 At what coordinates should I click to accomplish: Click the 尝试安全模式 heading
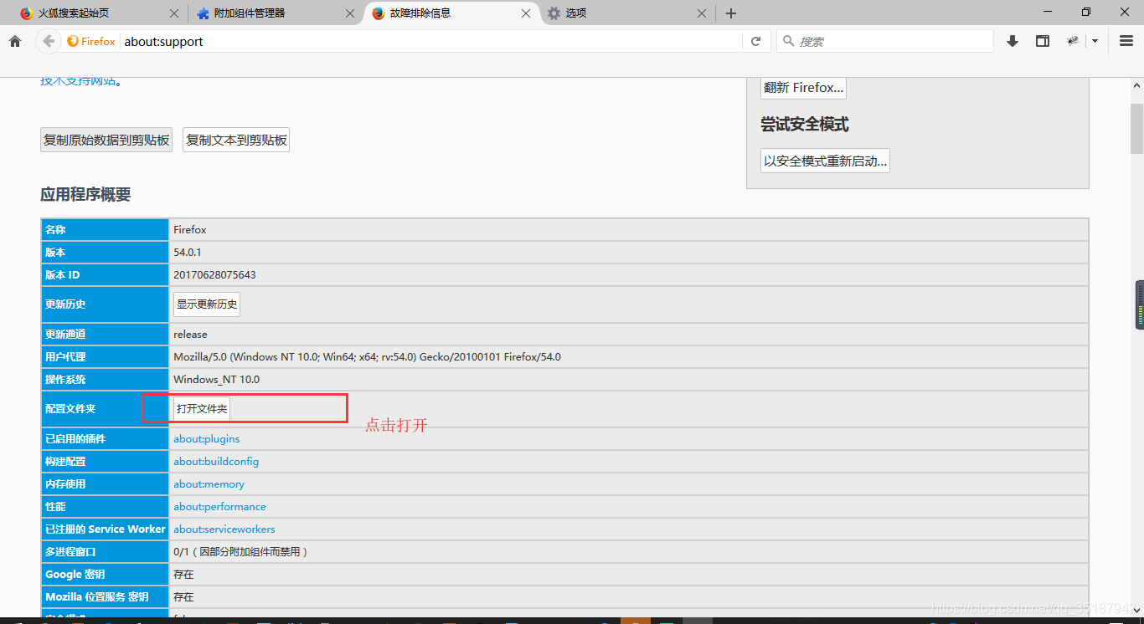805,125
